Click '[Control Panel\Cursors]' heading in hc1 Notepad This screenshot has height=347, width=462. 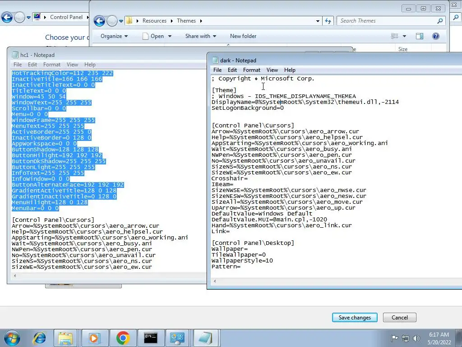[53, 220]
